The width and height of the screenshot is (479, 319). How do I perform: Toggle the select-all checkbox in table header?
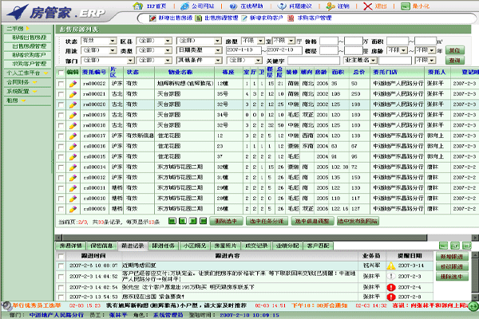click(61, 72)
